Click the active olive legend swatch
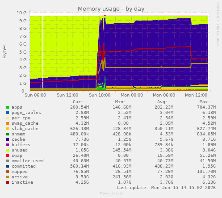This screenshot has width=222, height=198. pos(8,177)
